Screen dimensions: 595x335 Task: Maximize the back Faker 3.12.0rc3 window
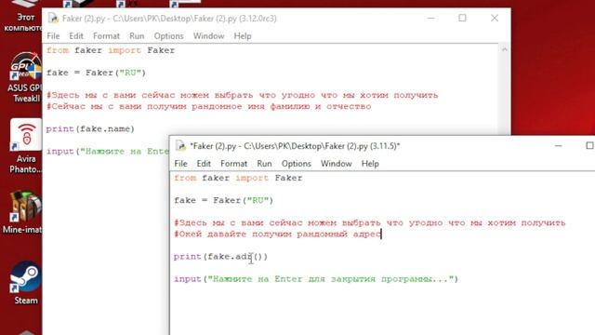pos(462,19)
